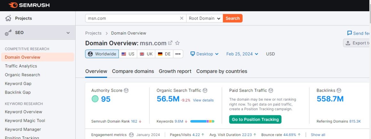Click the orange Search button
The width and height of the screenshot is (371, 139).
(x=233, y=18)
